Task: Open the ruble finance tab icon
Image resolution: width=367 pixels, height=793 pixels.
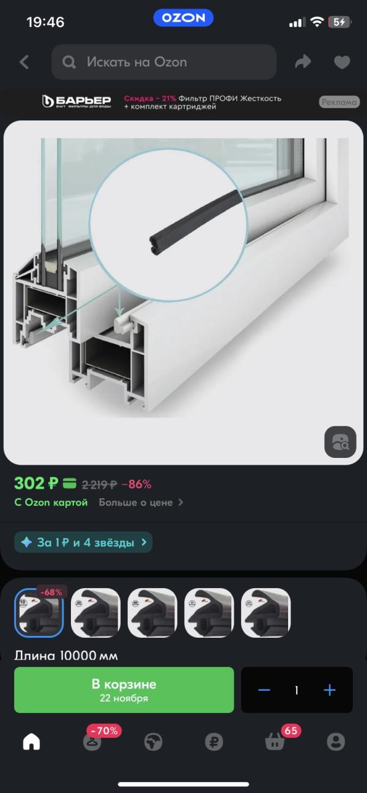Action: 214,742
